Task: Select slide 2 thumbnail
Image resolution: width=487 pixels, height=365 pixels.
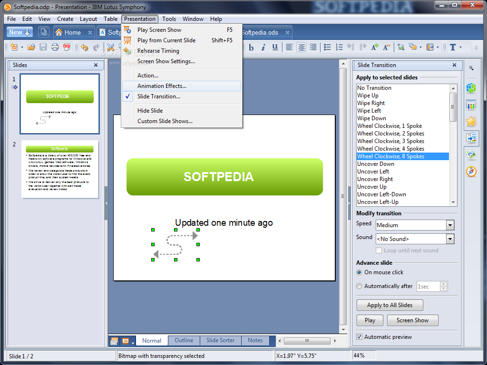Action: (59, 170)
